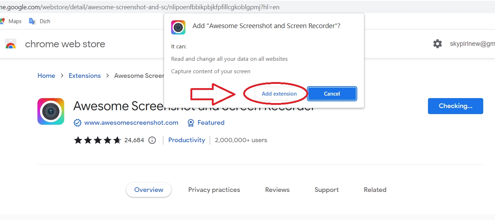Select the Support tab
This screenshot has width=495, height=220.
point(326,190)
